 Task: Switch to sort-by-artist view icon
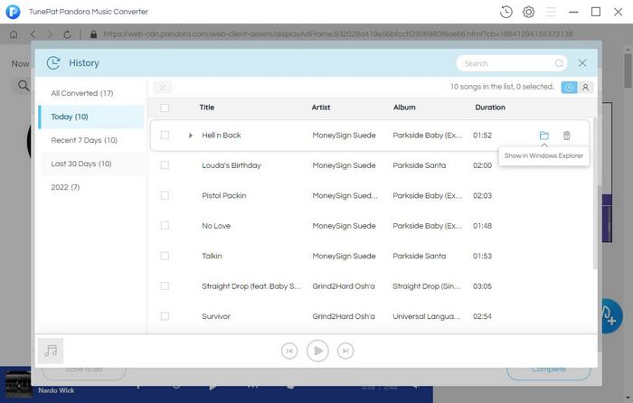(585, 87)
